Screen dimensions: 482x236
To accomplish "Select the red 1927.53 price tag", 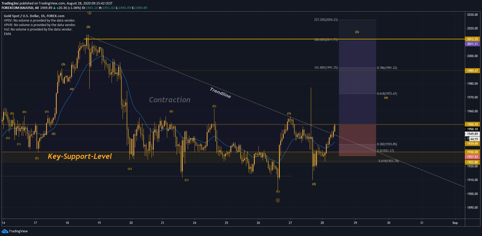I will point(472,157).
